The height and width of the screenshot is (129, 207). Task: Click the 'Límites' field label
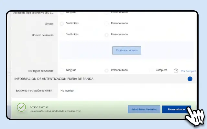point(49,24)
